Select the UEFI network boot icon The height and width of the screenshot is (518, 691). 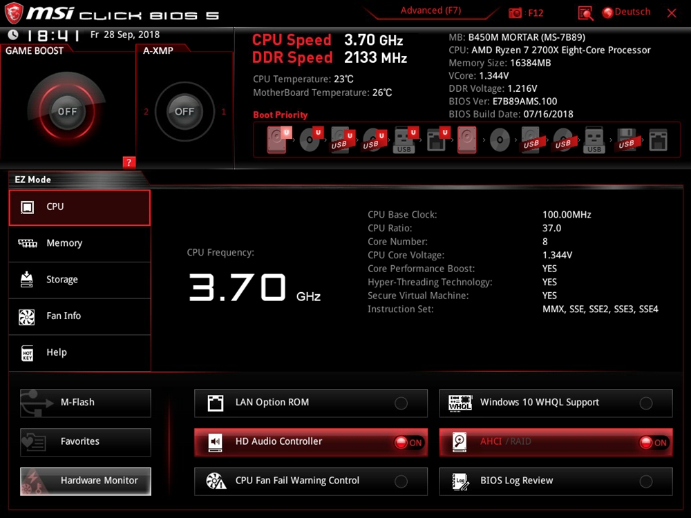(438, 140)
